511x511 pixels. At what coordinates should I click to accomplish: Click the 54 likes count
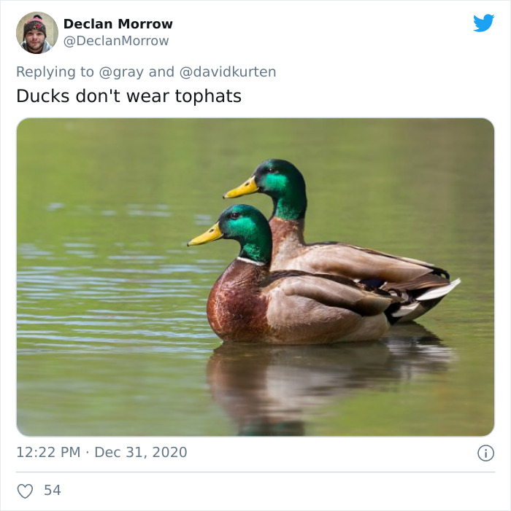pyautogui.click(x=53, y=490)
